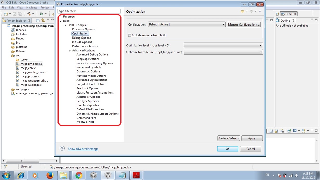Select mcip_master_main.c file

[x=33, y=72]
